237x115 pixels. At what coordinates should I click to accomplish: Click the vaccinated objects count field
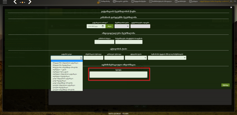point(129,42)
